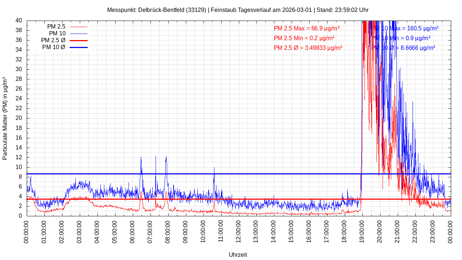Click the 20 value on the y-axis

tap(18, 118)
